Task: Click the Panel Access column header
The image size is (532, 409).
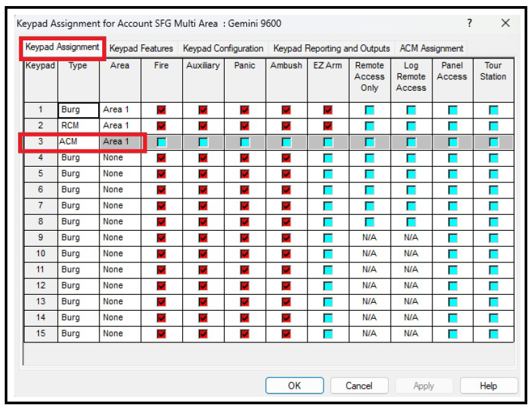Action: click(453, 80)
